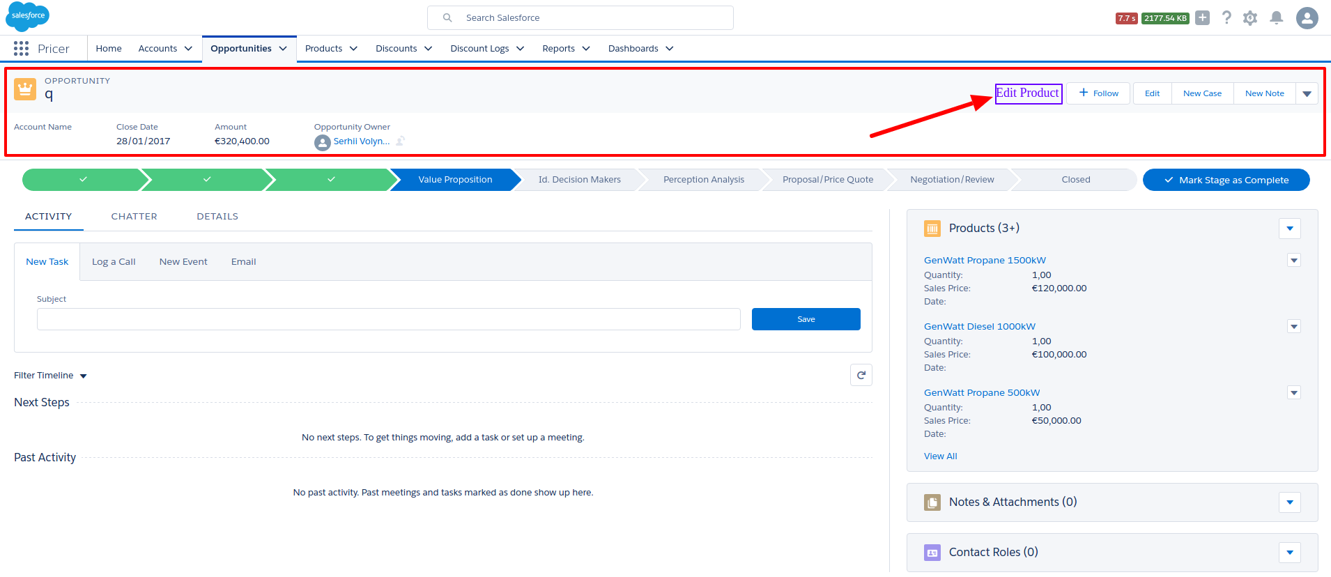Open the App Launcher grid icon
Screen dimensions: 1331x577
coord(21,48)
